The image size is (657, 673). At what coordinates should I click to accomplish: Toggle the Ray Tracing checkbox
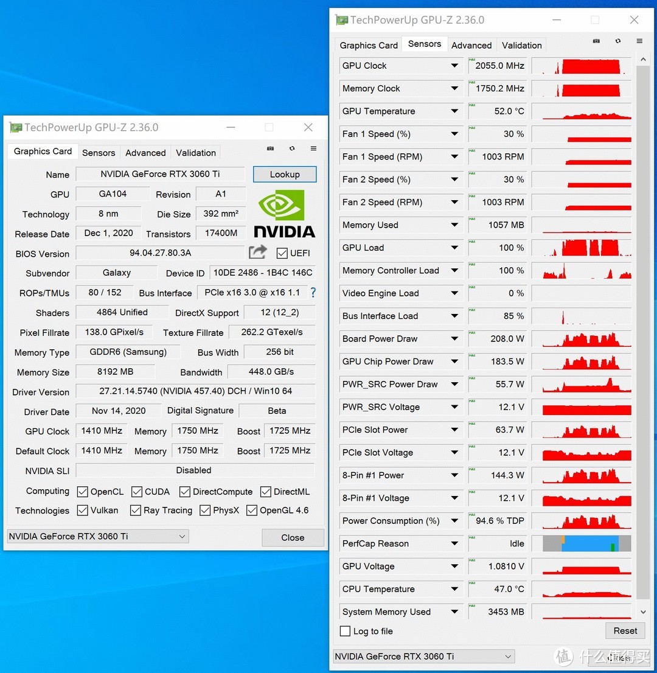(x=136, y=511)
